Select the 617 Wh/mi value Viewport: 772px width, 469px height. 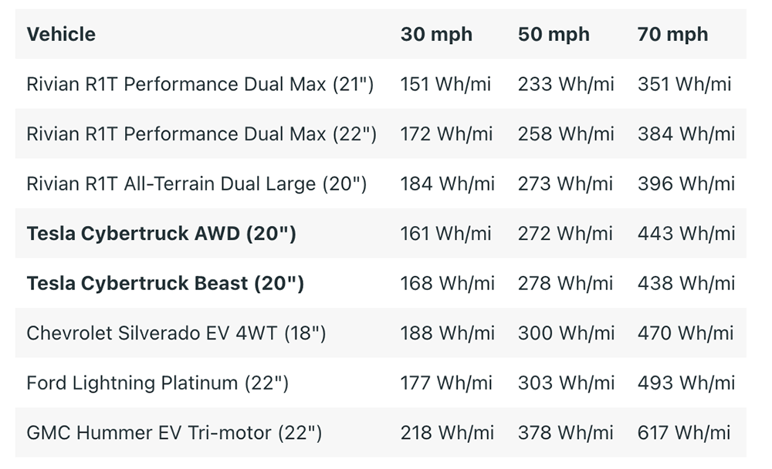point(684,433)
